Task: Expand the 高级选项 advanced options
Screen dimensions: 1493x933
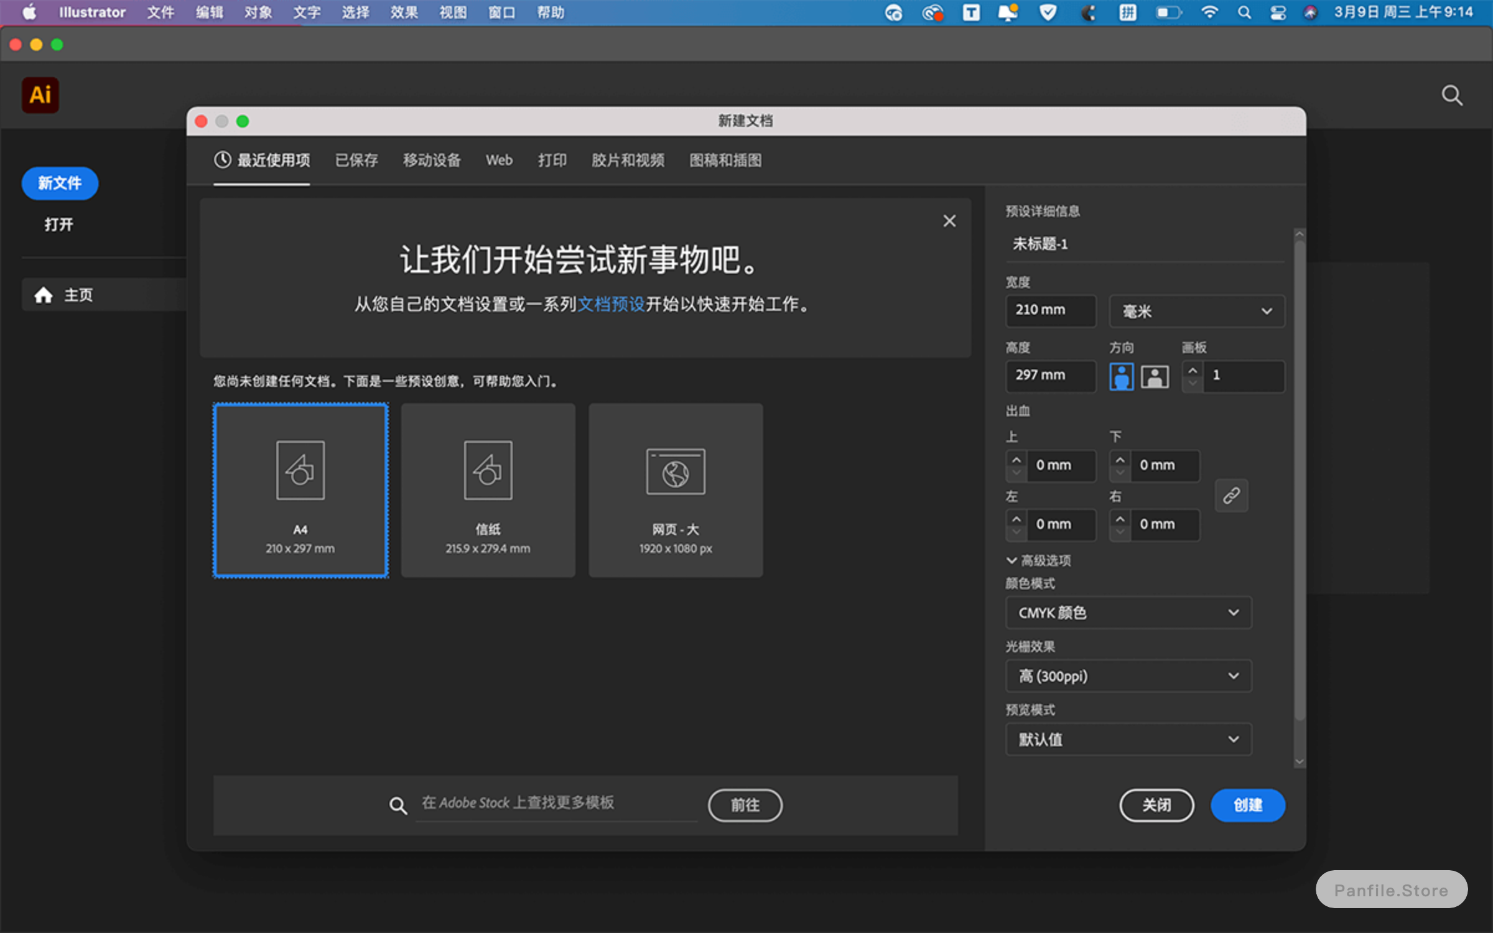Action: click(x=1037, y=559)
